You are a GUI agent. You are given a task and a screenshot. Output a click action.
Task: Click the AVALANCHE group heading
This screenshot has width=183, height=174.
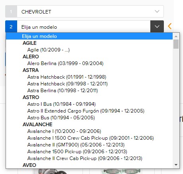click(x=37, y=125)
